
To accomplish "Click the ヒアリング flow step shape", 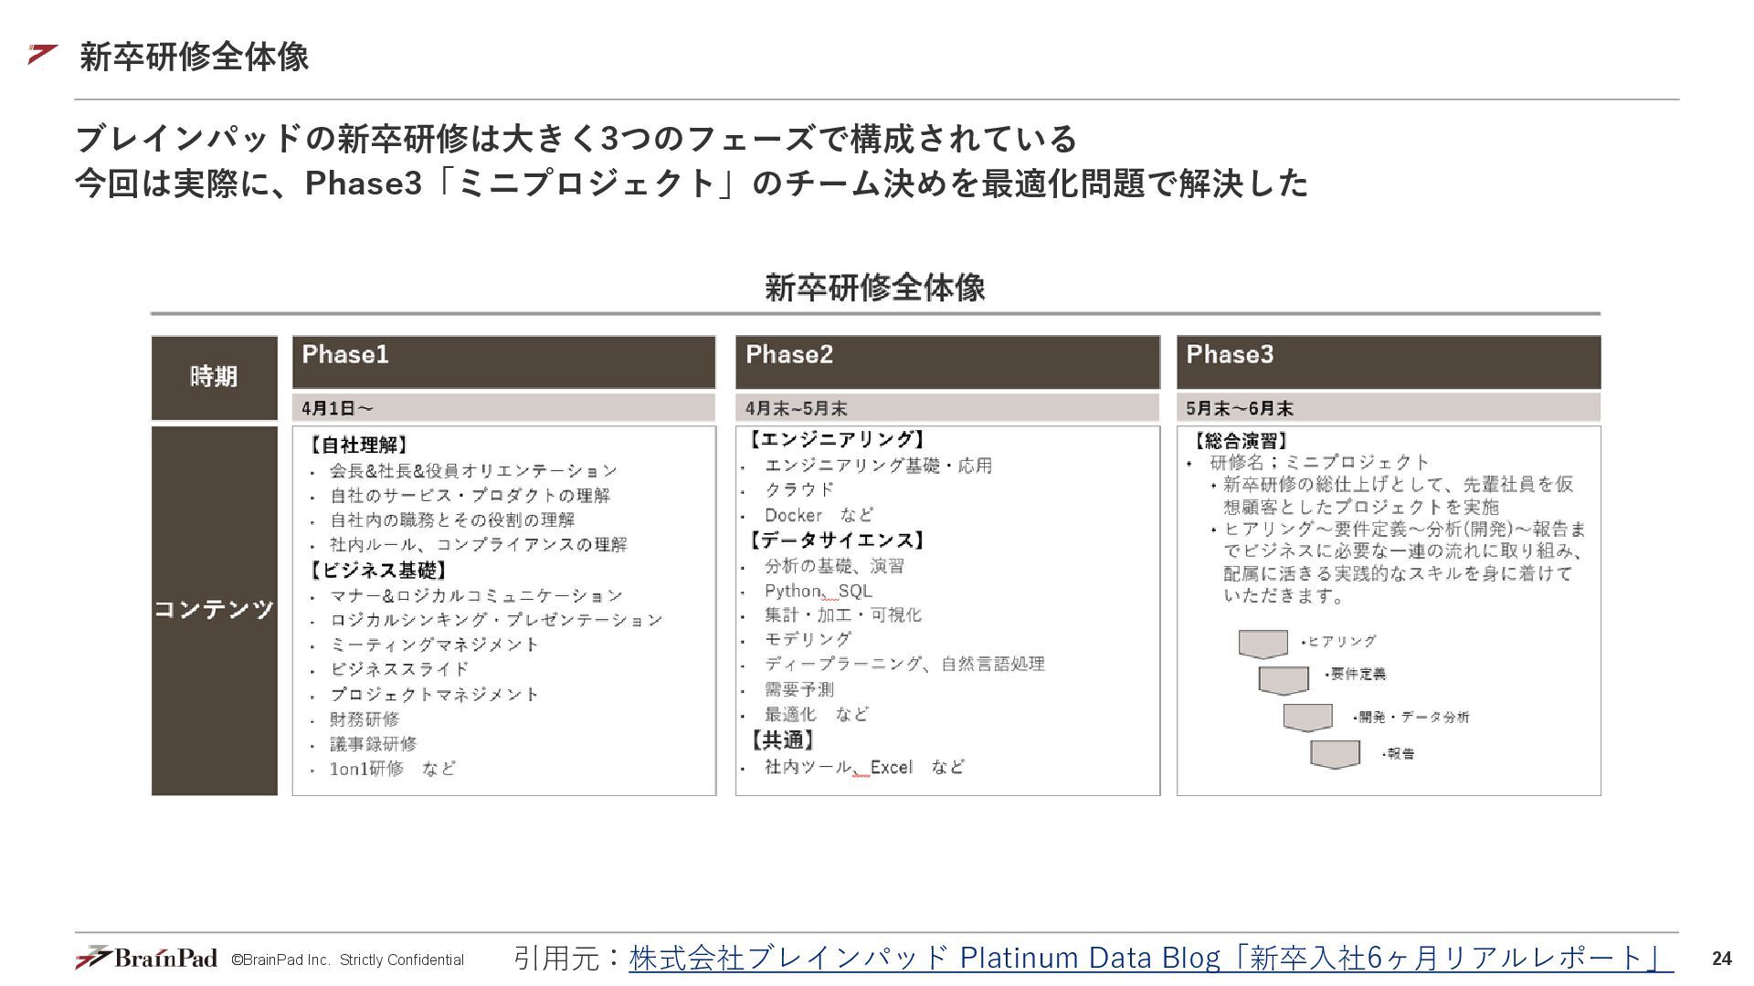I will (x=1263, y=644).
